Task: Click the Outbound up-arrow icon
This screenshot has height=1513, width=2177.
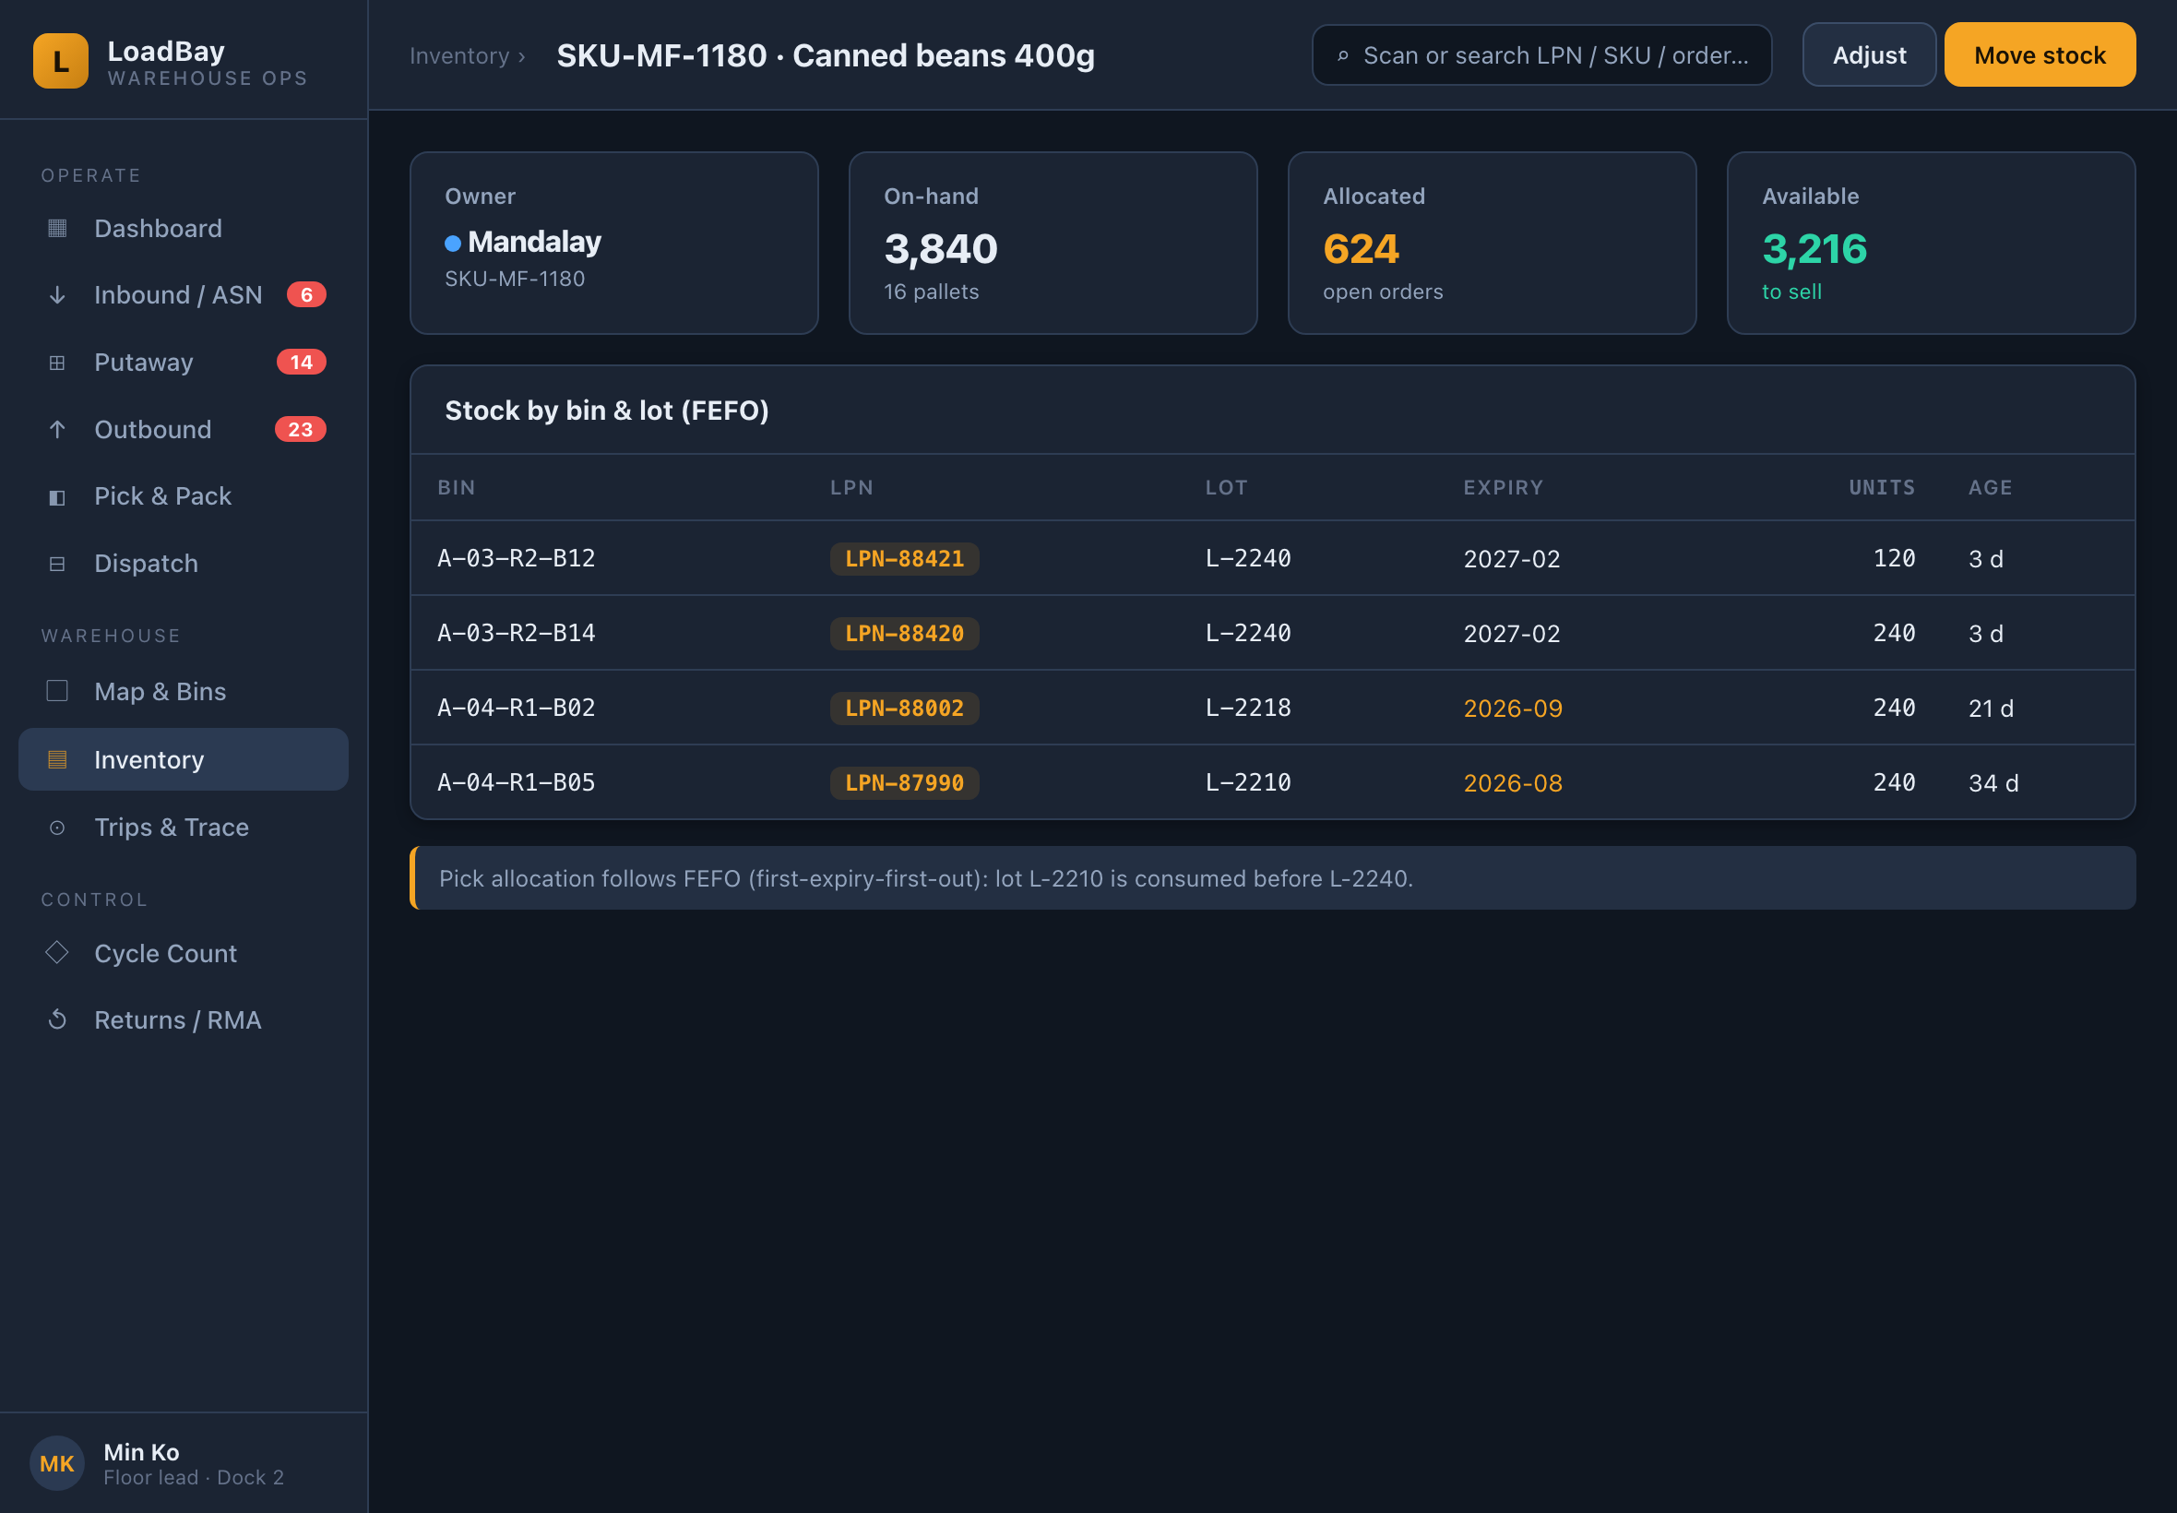Action: click(57, 429)
